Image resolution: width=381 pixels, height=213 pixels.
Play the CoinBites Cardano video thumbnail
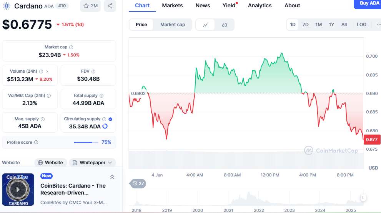click(x=18, y=190)
